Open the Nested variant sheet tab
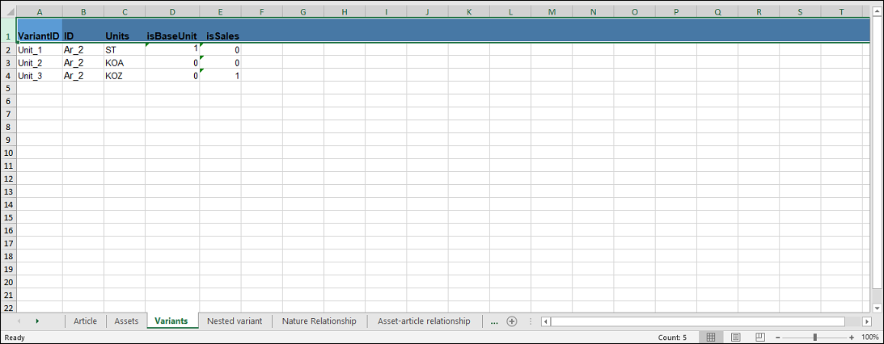884x344 pixels. 235,321
